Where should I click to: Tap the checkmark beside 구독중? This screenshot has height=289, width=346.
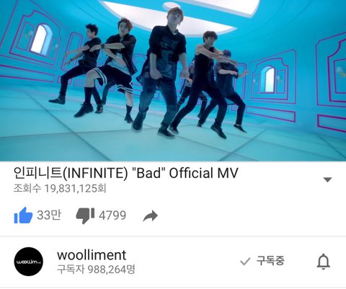tap(245, 262)
